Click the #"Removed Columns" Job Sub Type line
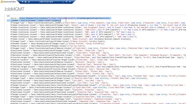This screenshot has width=186, height=104. 48,46
